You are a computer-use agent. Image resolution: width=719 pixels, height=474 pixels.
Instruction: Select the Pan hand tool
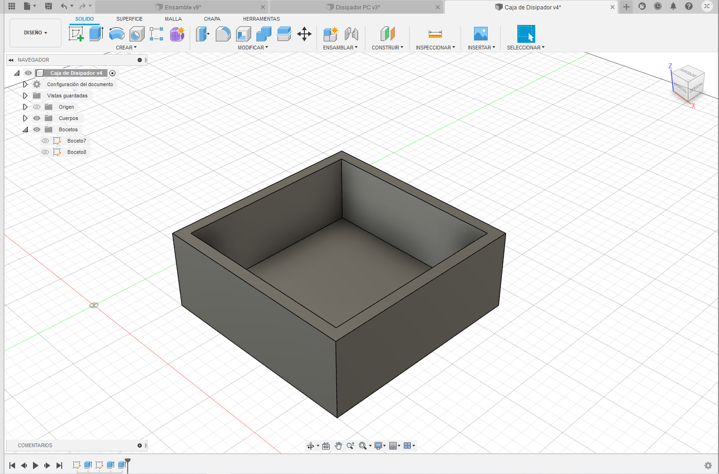(x=338, y=446)
